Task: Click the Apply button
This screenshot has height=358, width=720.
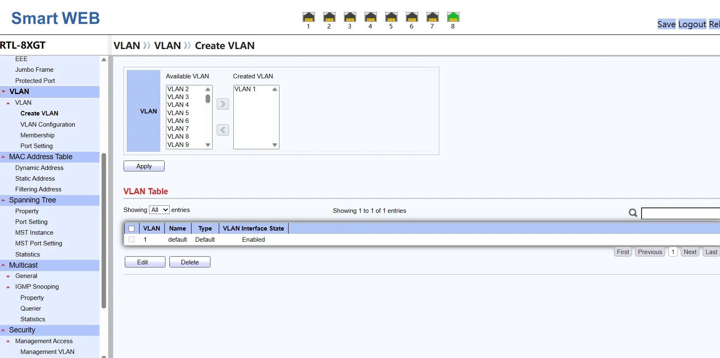Action: click(x=144, y=166)
